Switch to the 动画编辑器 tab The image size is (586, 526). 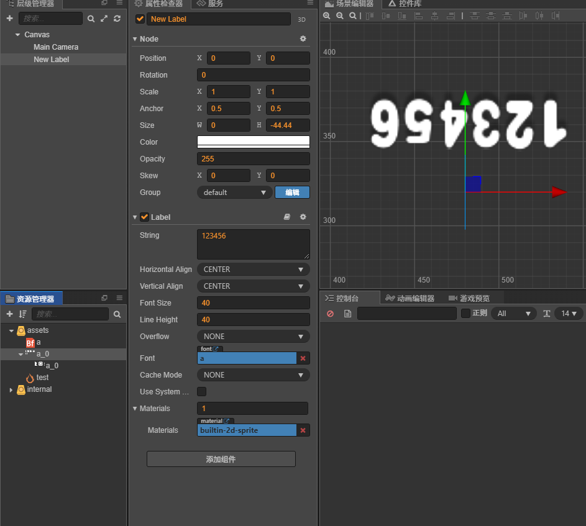tap(410, 298)
